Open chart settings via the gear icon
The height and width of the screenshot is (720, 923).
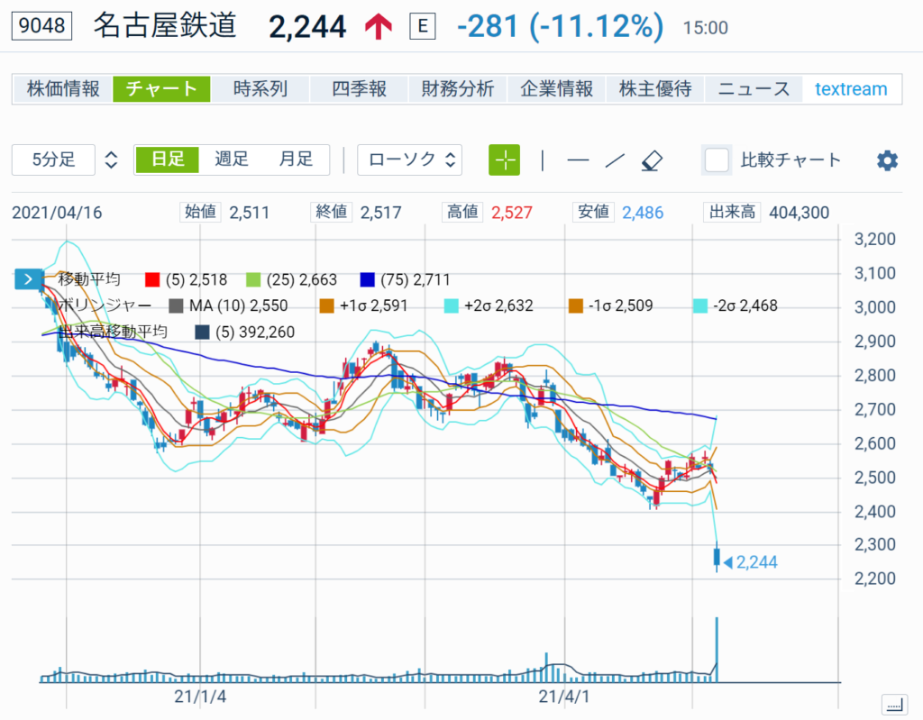pos(886,159)
